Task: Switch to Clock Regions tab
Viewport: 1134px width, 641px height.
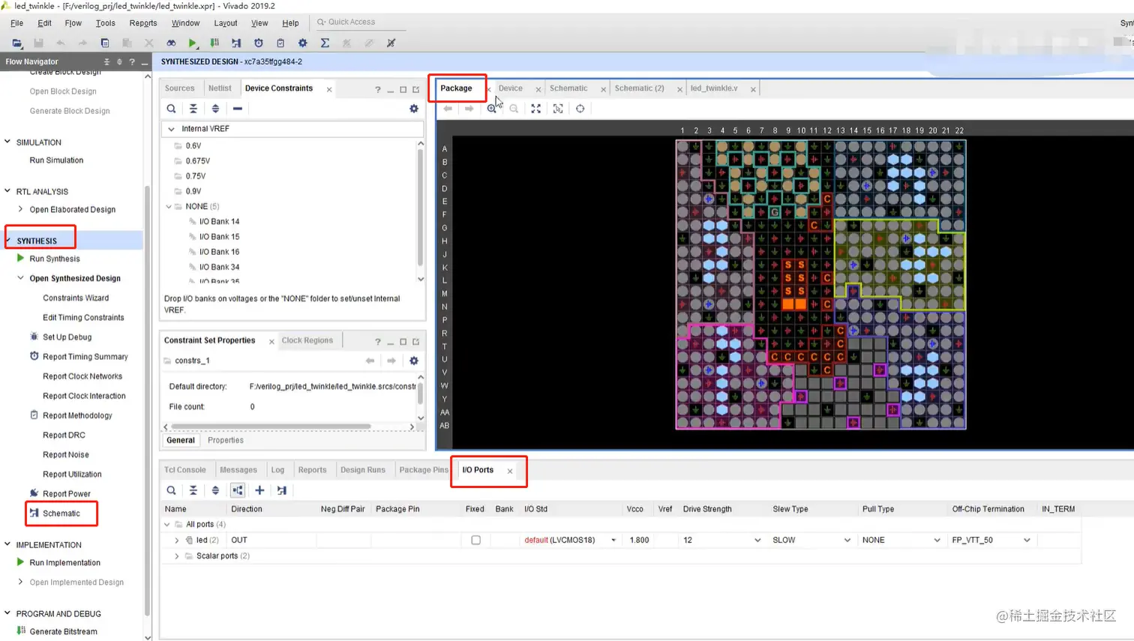Action: (307, 340)
